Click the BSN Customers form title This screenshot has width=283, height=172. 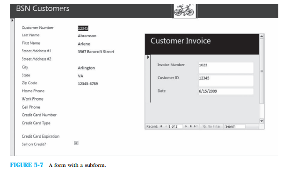coord(43,8)
